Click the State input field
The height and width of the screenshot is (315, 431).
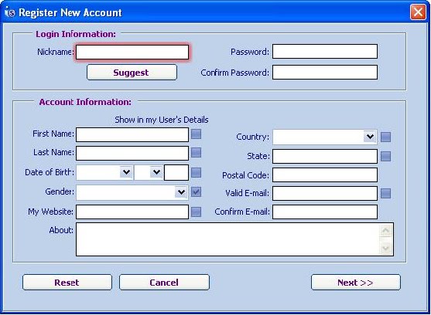(x=325, y=156)
